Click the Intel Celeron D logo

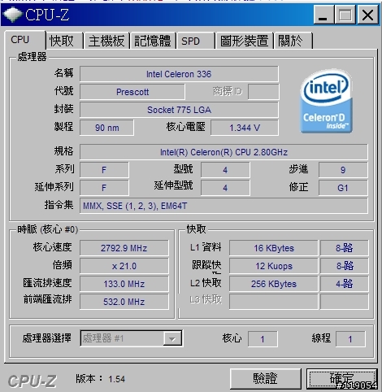(x=327, y=101)
